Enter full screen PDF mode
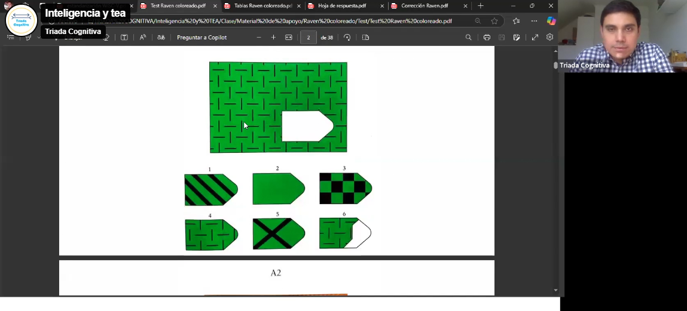687x311 pixels. click(x=535, y=38)
